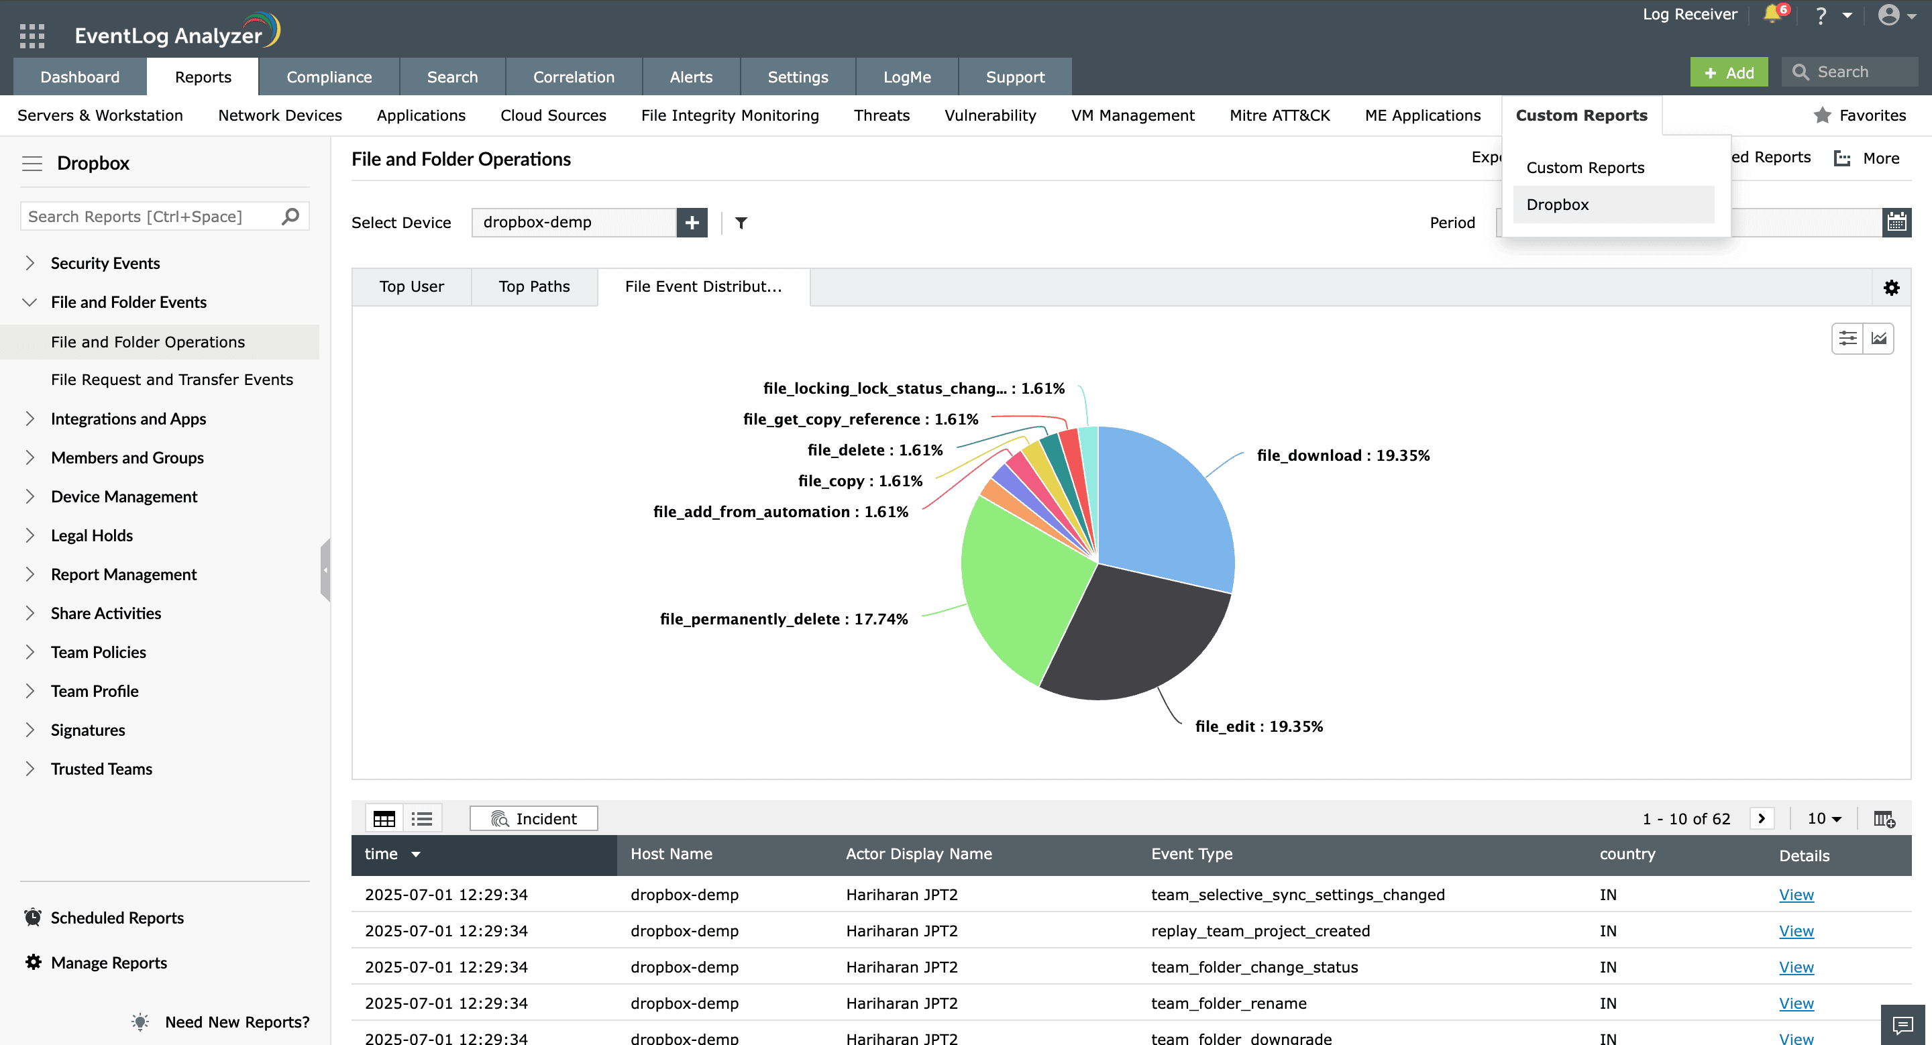
Task: Click the Incident button
Action: point(533,818)
